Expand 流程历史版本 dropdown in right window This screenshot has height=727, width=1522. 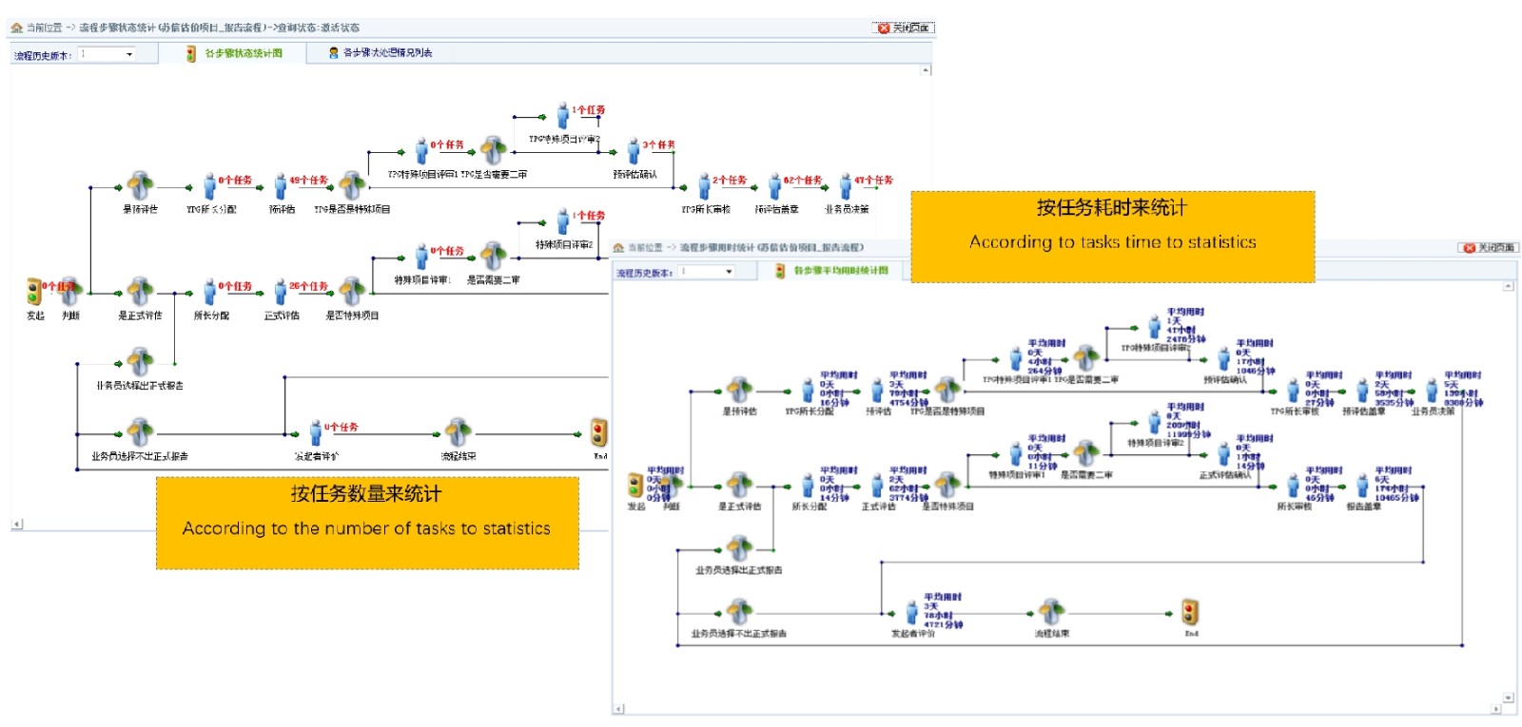click(x=707, y=272)
